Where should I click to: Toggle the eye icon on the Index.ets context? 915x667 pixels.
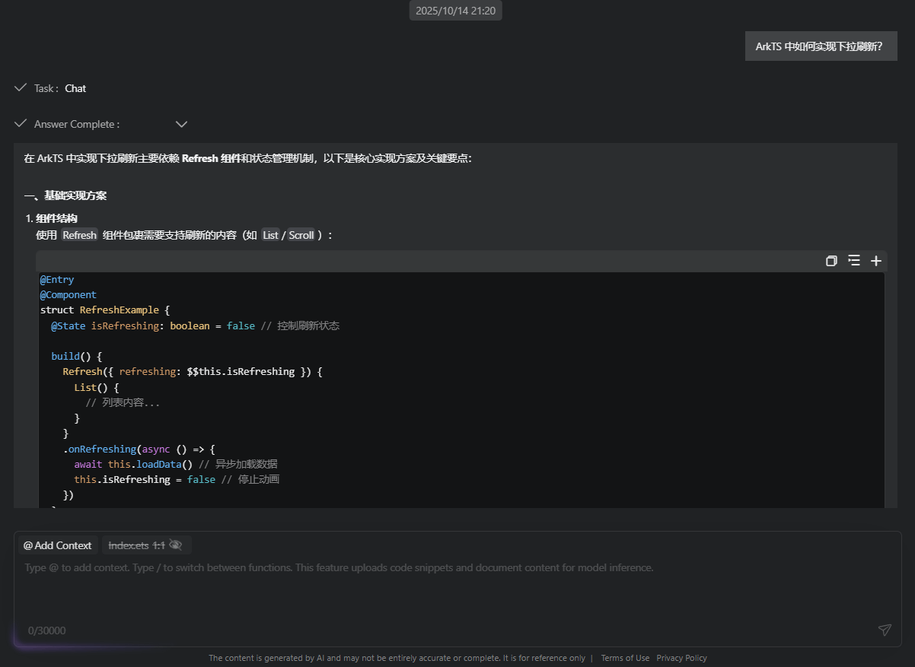click(x=176, y=545)
